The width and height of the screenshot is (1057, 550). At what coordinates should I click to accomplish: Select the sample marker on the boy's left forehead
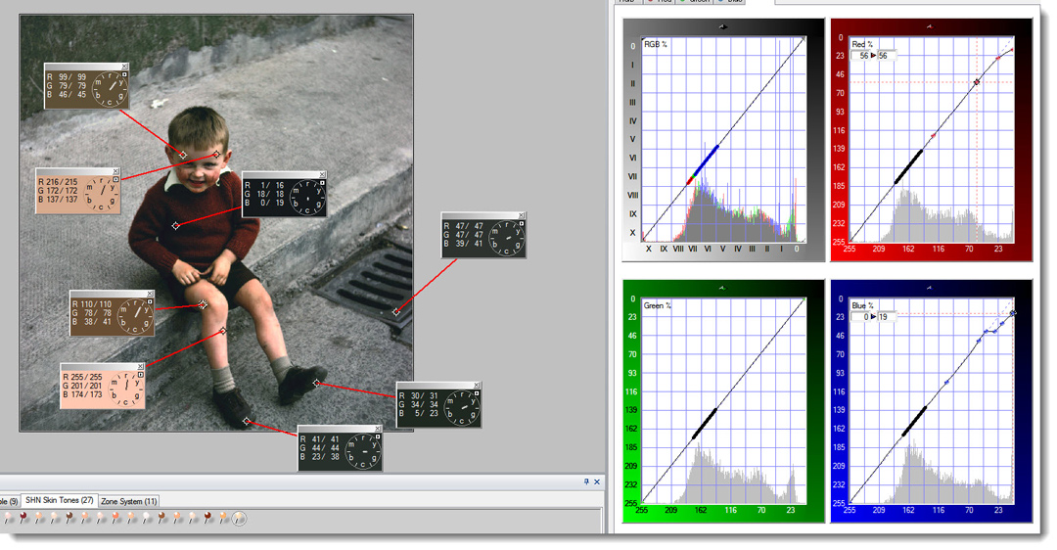(183, 155)
